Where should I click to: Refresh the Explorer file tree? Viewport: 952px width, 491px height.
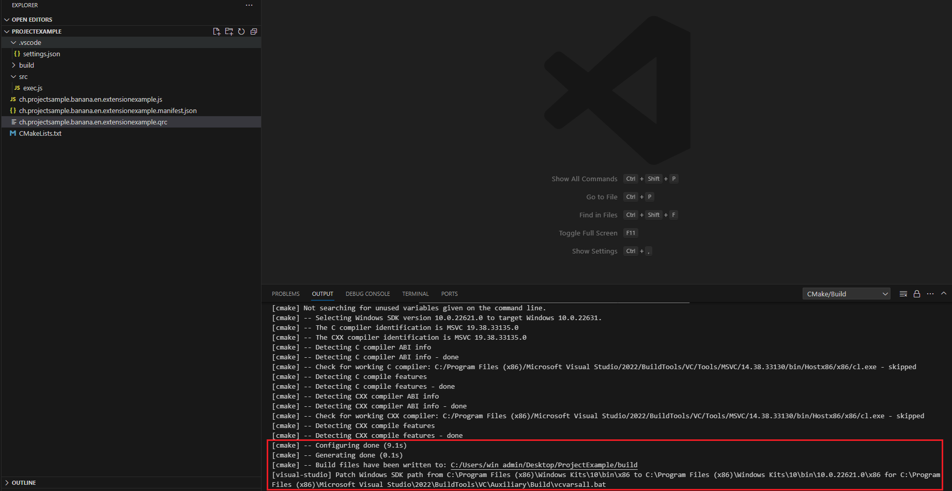tap(241, 31)
